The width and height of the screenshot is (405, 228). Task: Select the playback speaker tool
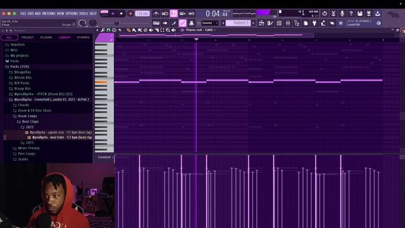point(174,30)
